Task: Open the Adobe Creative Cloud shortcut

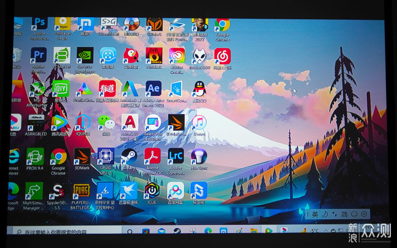Action: point(177,56)
